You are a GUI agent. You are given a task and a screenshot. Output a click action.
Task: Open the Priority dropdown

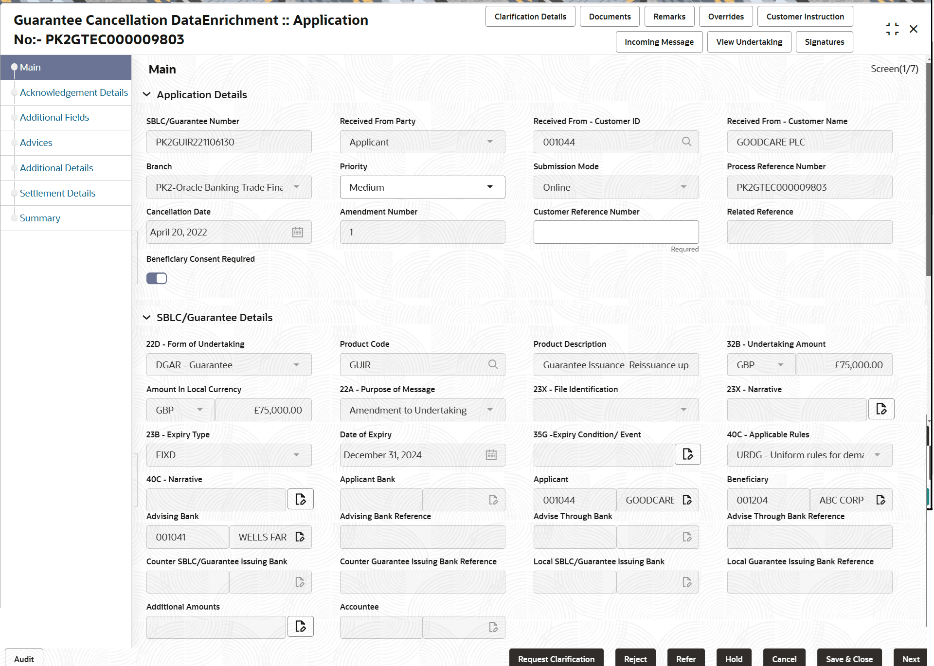point(422,187)
